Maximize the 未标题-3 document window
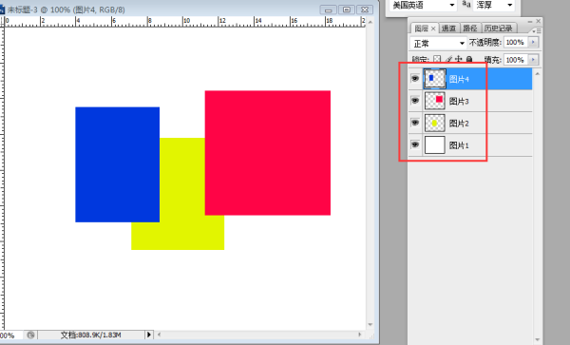Screen dimensions: 570x345 (x=347, y=10)
